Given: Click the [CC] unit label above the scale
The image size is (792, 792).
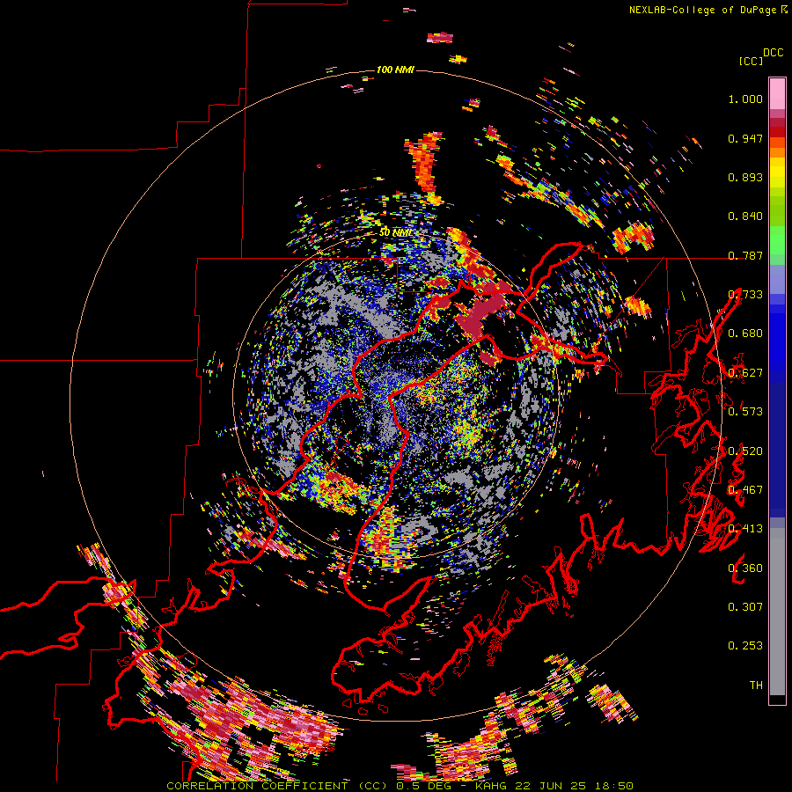Looking at the screenshot, I should 751,61.
